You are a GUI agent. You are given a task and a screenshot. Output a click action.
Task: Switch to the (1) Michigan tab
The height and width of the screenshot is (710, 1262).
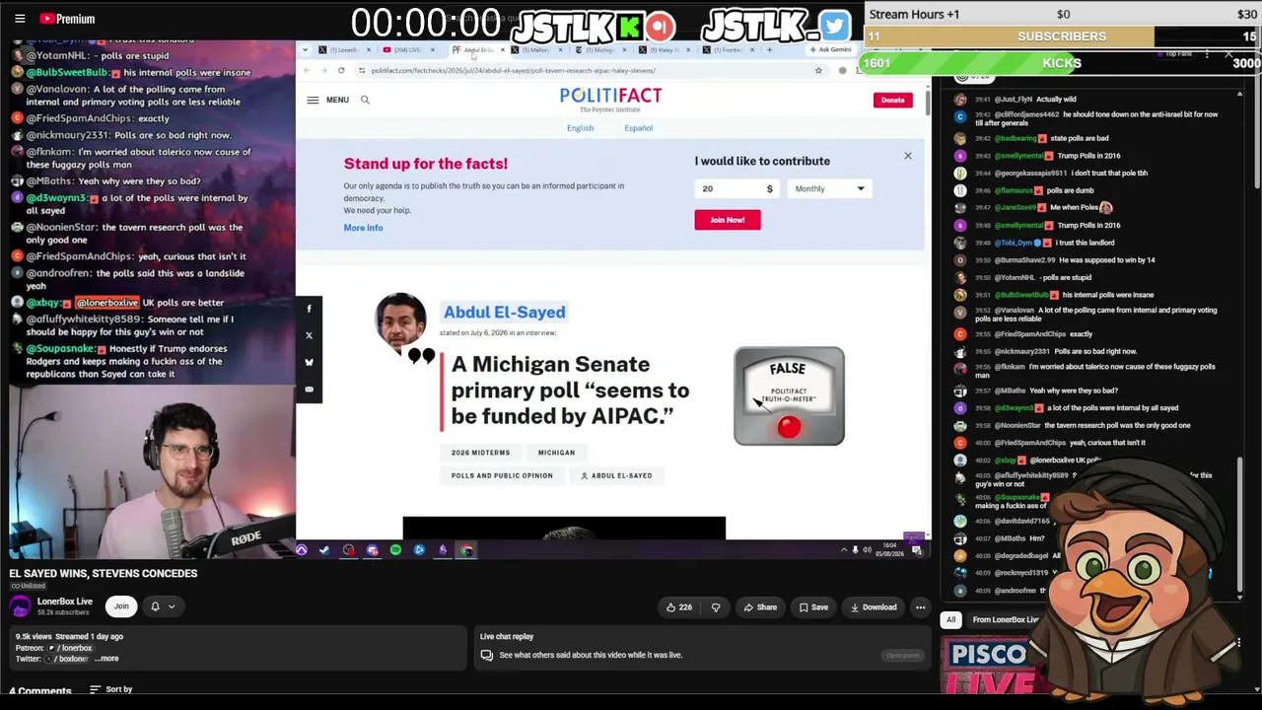[x=600, y=49]
